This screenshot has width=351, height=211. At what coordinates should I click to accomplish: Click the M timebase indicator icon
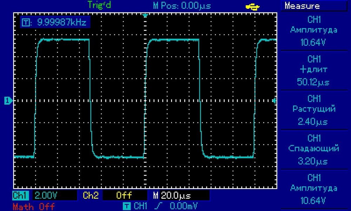[155, 196]
